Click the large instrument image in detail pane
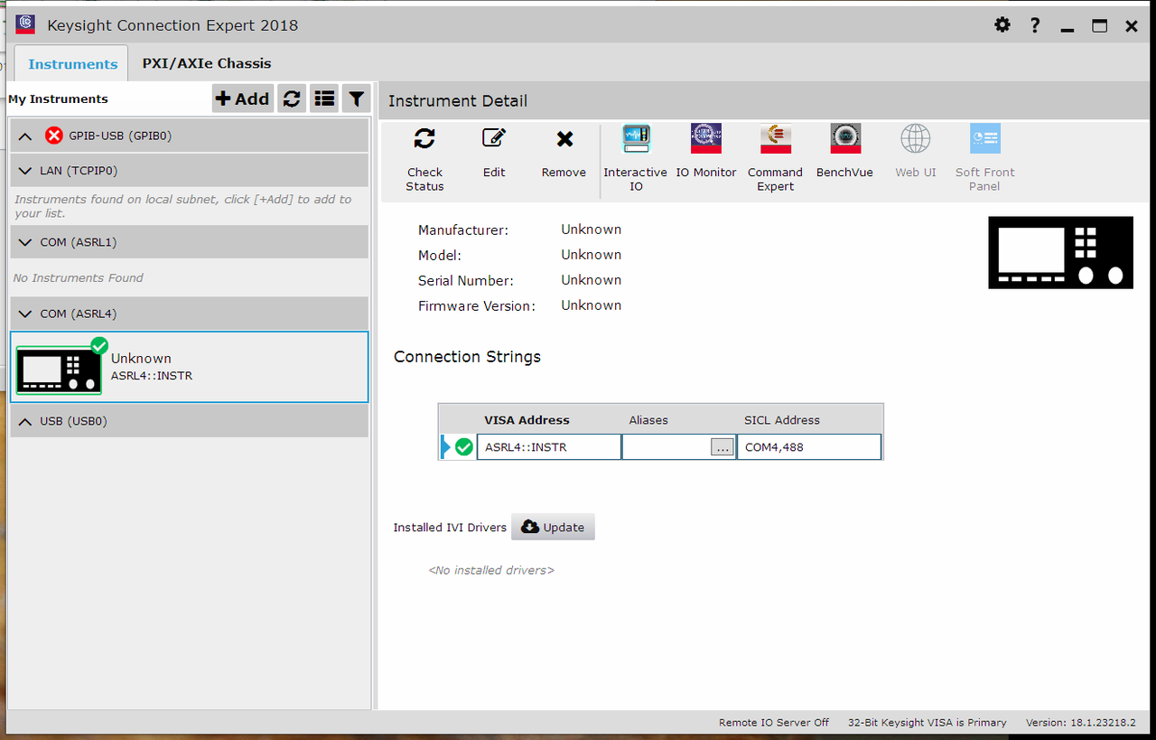 tap(1060, 252)
